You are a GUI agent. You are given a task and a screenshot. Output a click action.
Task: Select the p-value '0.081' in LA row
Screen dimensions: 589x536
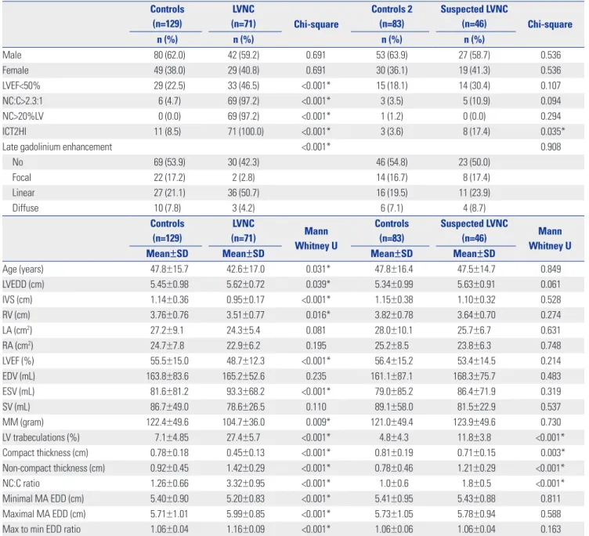pos(316,331)
